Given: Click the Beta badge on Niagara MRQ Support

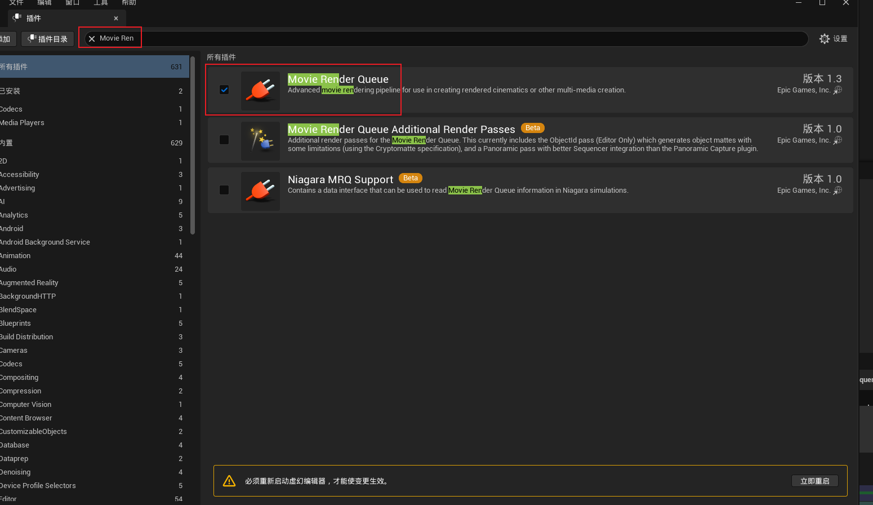Looking at the screenshot, I should (x=411, y=178).
